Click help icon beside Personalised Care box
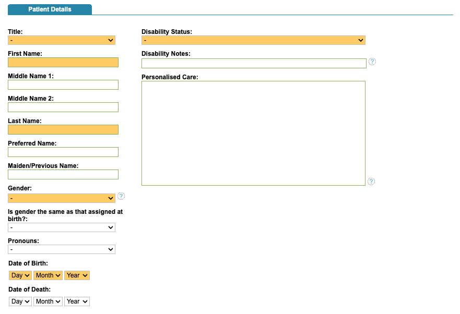 pos(371,182)
